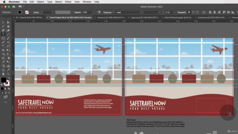The image size is (238, 134).
Task: Select the Rectangle tool
Action: tap(3, 38)
